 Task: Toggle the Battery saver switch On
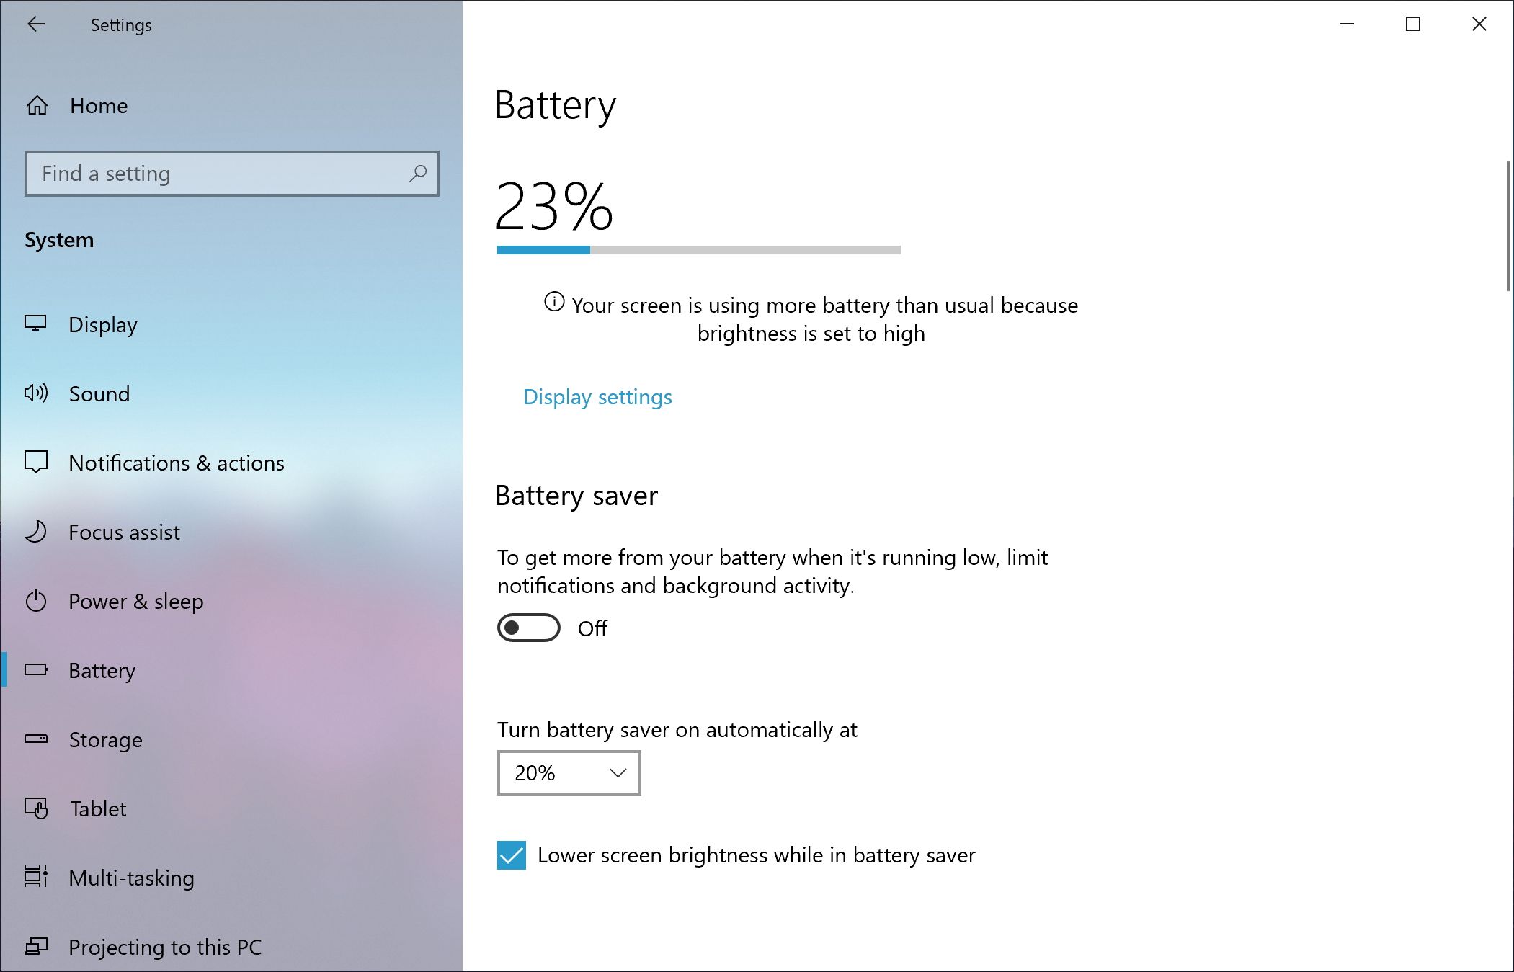click(x=529, y=628)
